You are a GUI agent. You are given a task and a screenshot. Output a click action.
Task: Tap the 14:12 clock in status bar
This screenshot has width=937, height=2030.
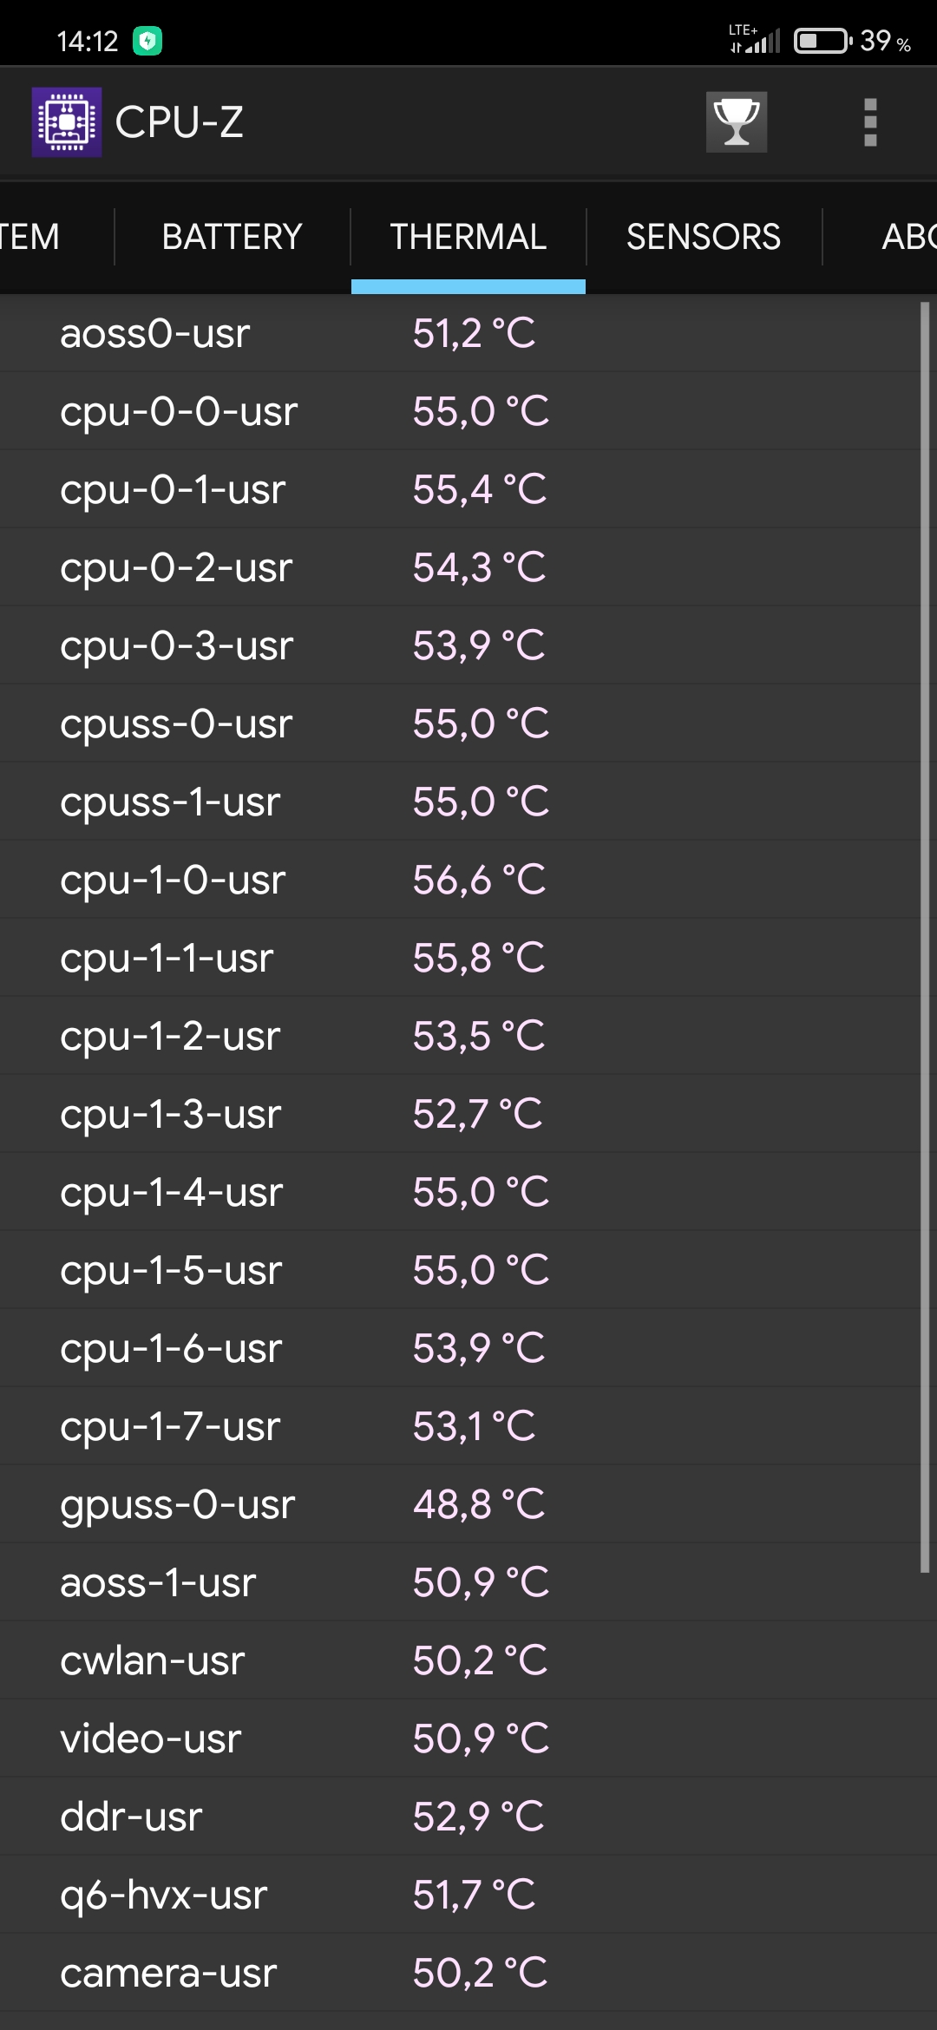(87, 41)
